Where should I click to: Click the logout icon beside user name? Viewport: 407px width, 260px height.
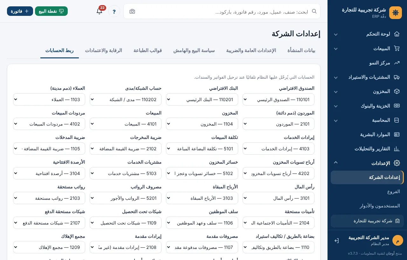[337, 241]
